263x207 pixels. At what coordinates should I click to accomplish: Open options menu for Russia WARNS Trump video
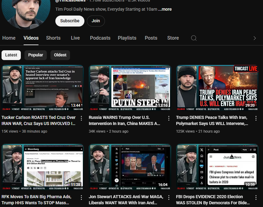coord(169,118)
